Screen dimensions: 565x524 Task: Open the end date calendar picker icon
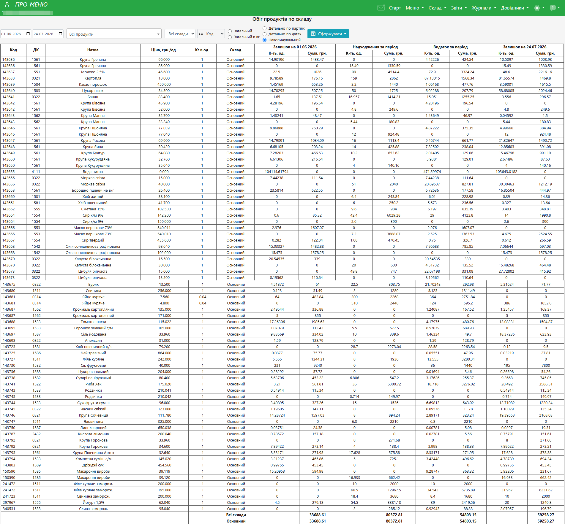coord(61,34)
